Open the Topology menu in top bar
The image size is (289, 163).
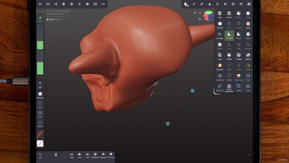pos(64,4)
